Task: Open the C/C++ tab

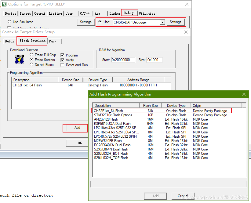Action: [85, 13]
